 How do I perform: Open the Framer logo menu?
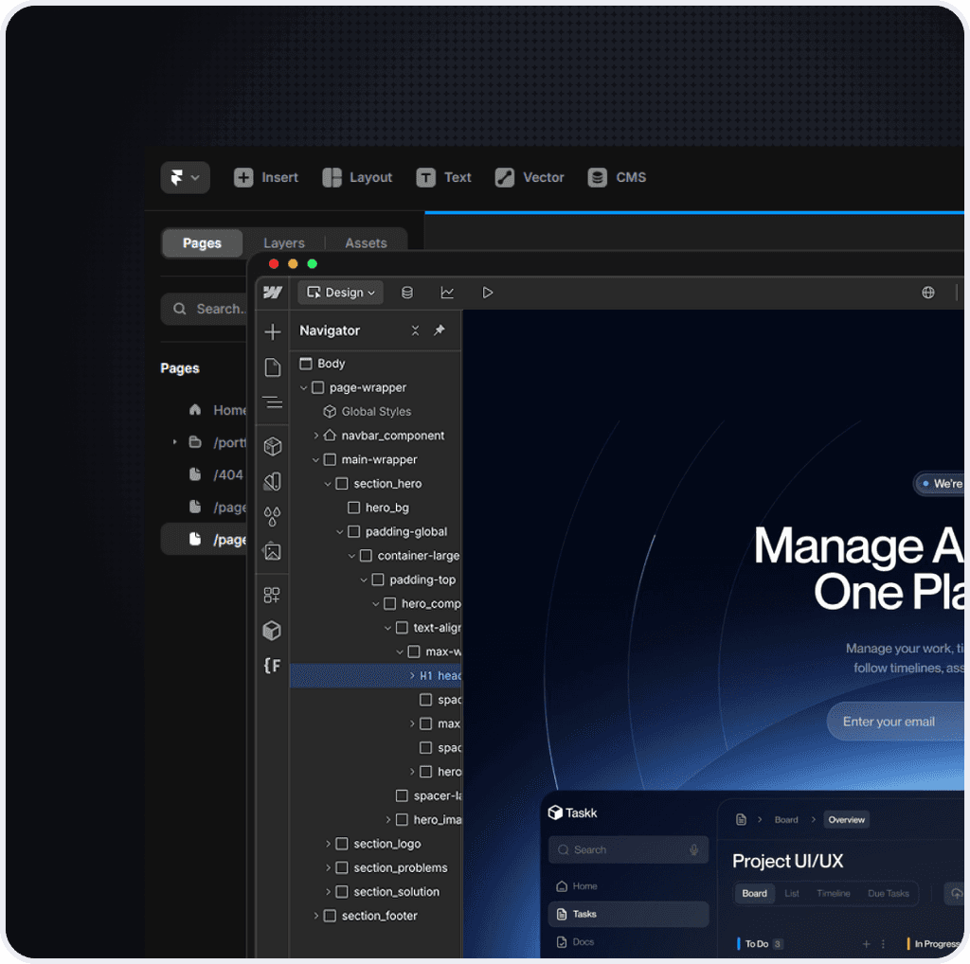pyautogui.click(x=185, y=177)
